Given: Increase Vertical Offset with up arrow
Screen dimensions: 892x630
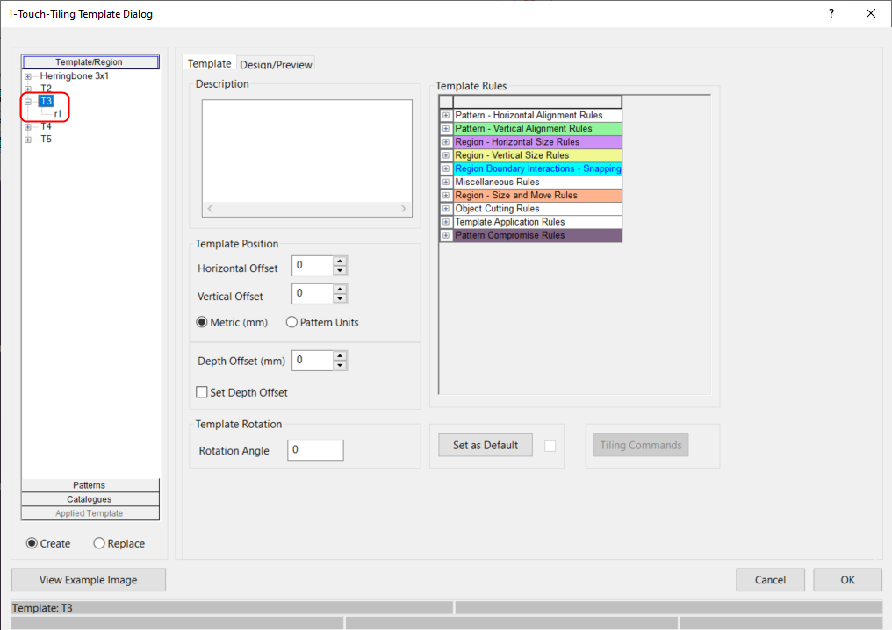Looking at the screenshot, I should tap(340, 289).
